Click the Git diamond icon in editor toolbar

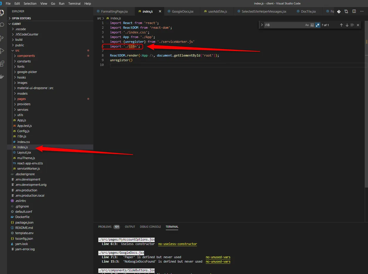(339, 11)
